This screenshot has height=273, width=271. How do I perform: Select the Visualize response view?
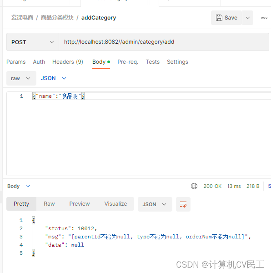(x=115, y=204)
